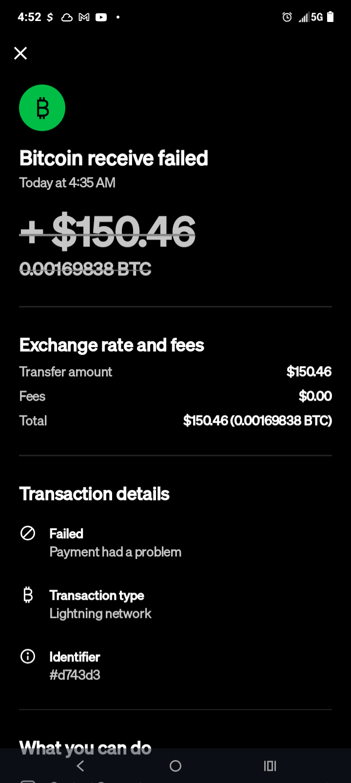Screen dimensions: 351x783
Task: Tap the alarm icon in status bar
Action: (287, 18)
